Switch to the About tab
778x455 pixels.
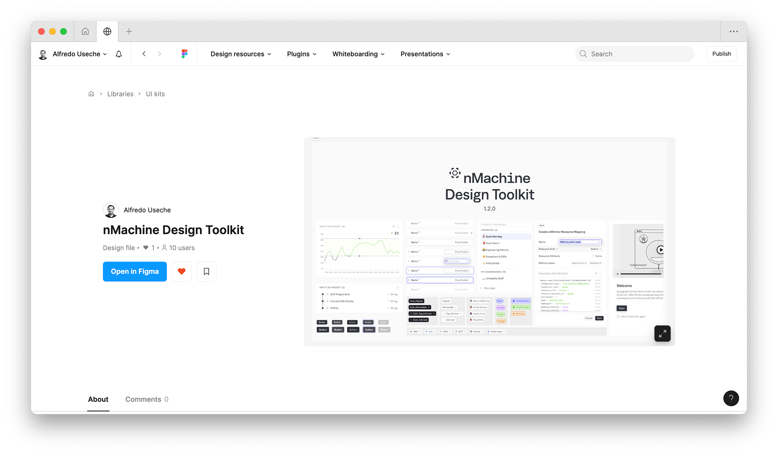pyautogui.click(x=98, y=399)
